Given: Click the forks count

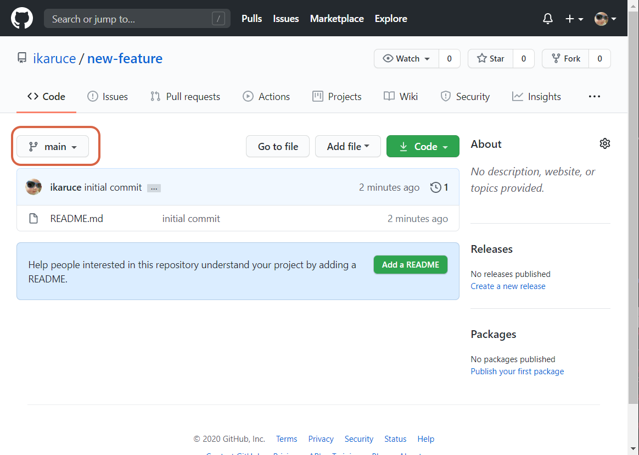Looking at the screenshot, I should pos(599,58).
